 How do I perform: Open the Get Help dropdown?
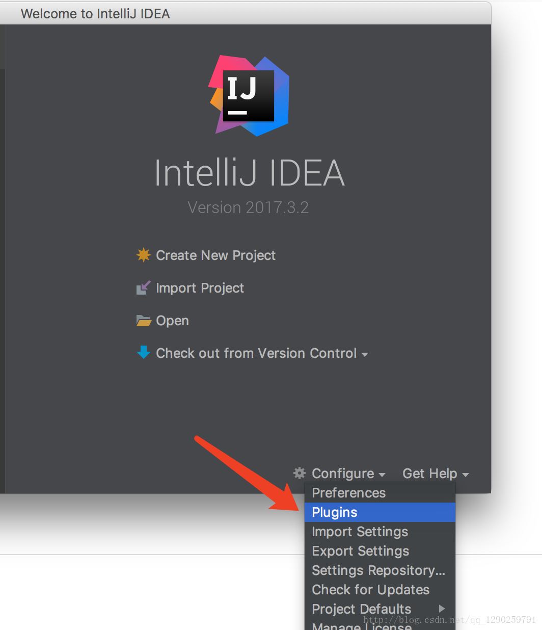tap(435, 474)
